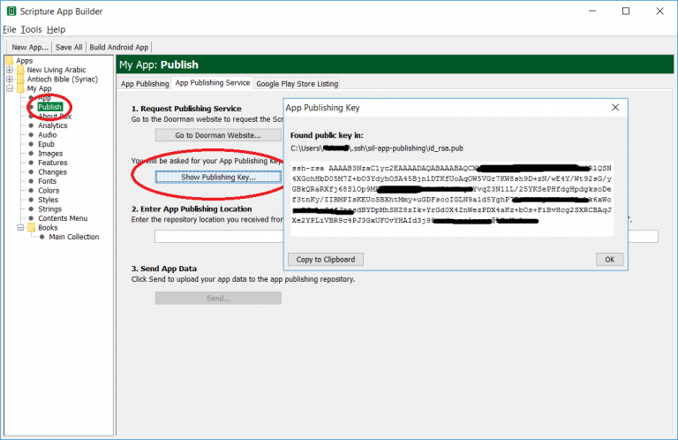This screenshot has width=678, height=440.
Task: Click the '1. Request Publishing Service' heading
Action: [x=186, y=109]
